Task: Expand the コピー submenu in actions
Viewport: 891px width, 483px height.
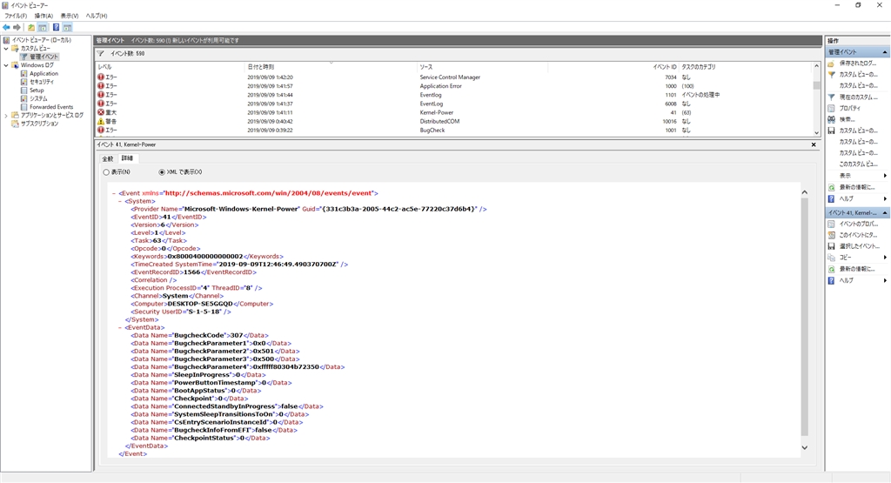Action: click(885, 258)
